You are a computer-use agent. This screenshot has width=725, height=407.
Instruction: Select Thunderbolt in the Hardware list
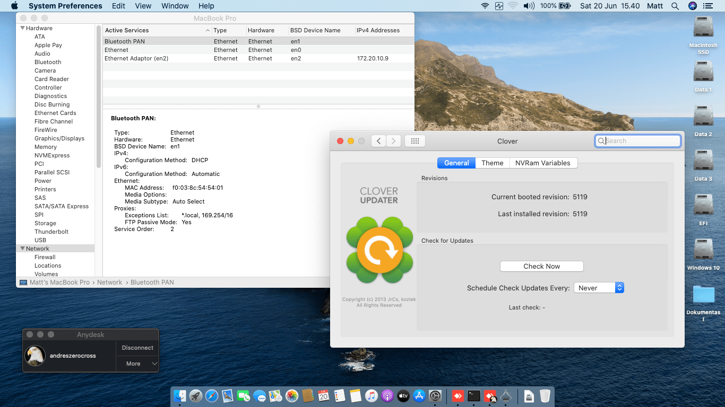point(51,232)
